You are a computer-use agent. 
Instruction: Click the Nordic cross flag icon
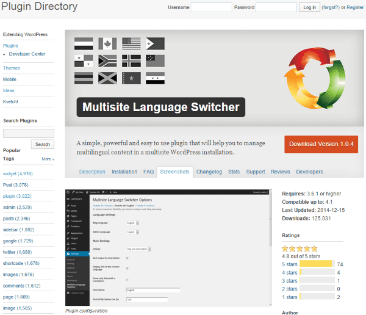(x=131, y=60)
